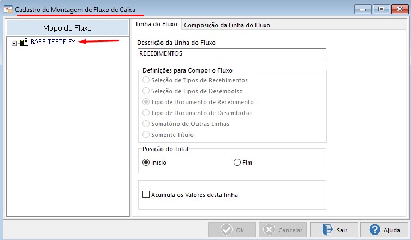
Task: Click the app icon in the title bar
Action: coord(8,9)
